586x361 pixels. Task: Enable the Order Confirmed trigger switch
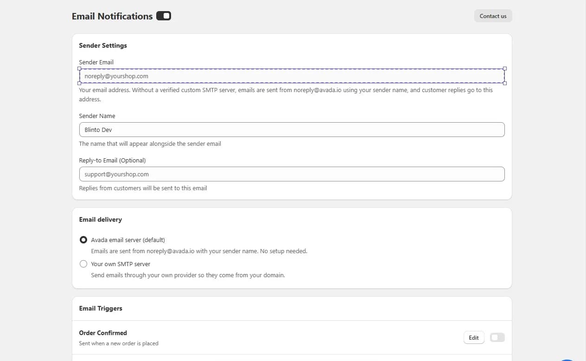coord(497,337)
